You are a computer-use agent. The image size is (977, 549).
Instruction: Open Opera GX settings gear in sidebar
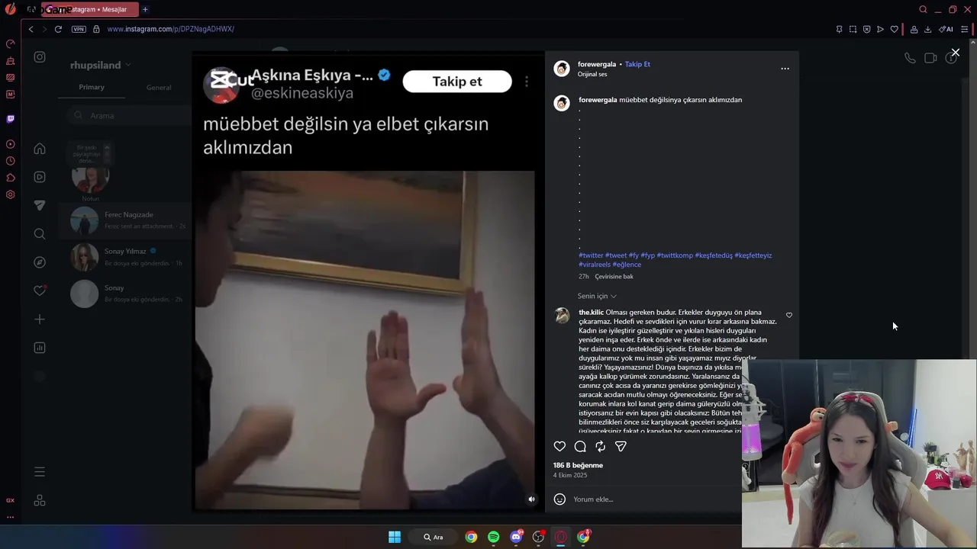pyautogui.click(x=10, y=194)
